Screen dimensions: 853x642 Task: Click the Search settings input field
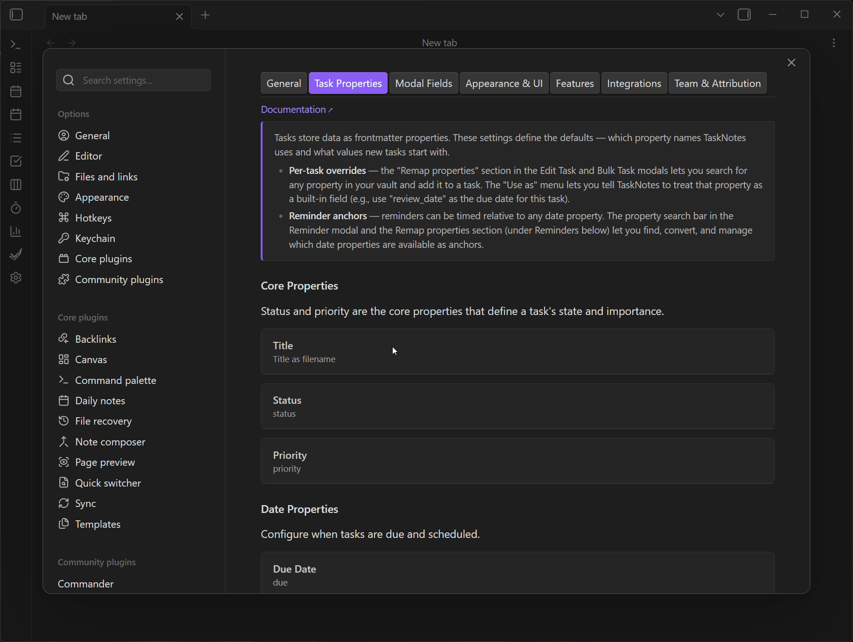pos(133,80)
